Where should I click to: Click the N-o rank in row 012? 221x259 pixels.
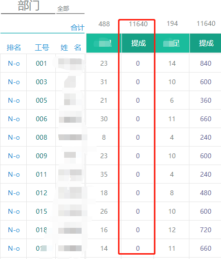pyautogui.click(x=14, y=193)
